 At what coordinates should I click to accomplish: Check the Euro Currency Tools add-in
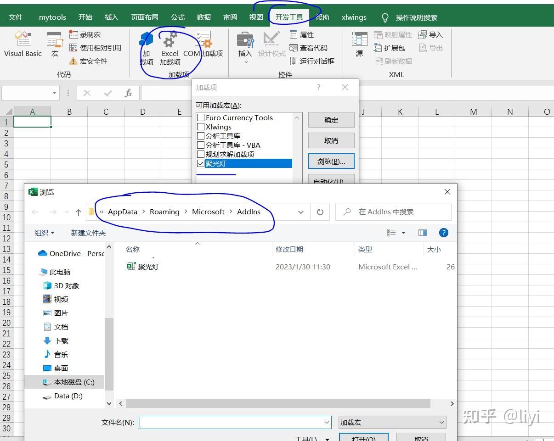[x=201, y=118]
